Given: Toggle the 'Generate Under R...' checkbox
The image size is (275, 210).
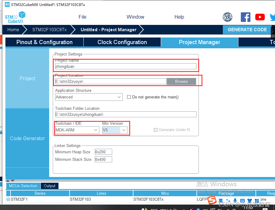Looking at the screenshot, I should 156,130.
